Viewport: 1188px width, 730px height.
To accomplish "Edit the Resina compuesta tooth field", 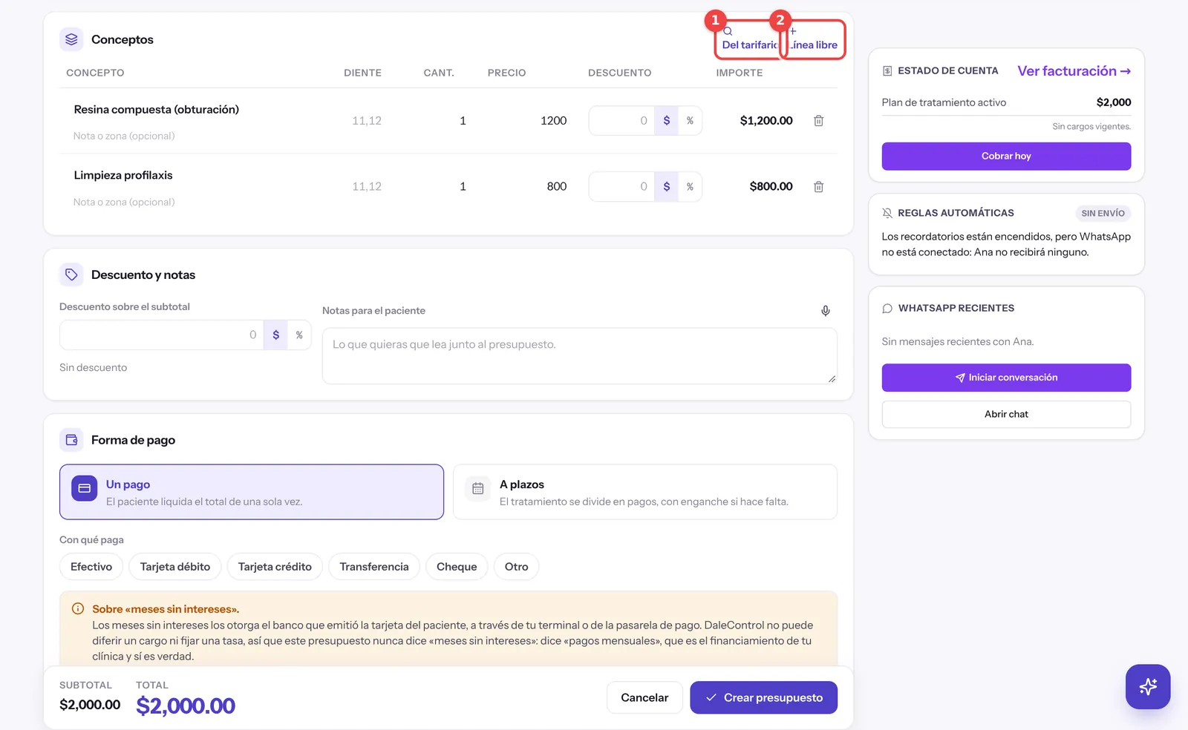I will coord(367,121).
